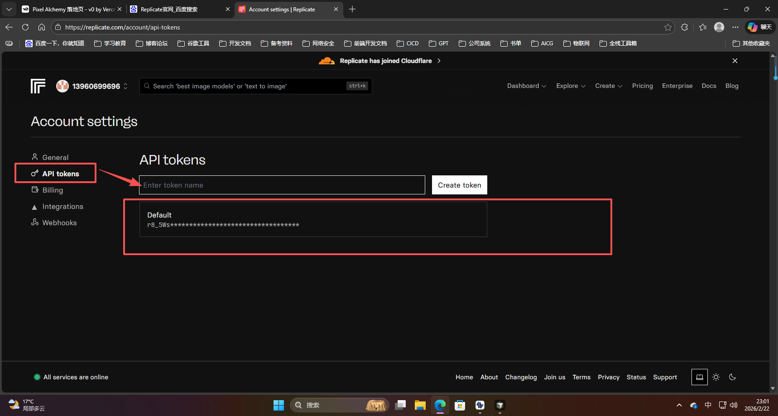The width and height of the screenshot is (778, 416).
Task: Select system theme laptop icon
Action: click(x=699, y=377)
